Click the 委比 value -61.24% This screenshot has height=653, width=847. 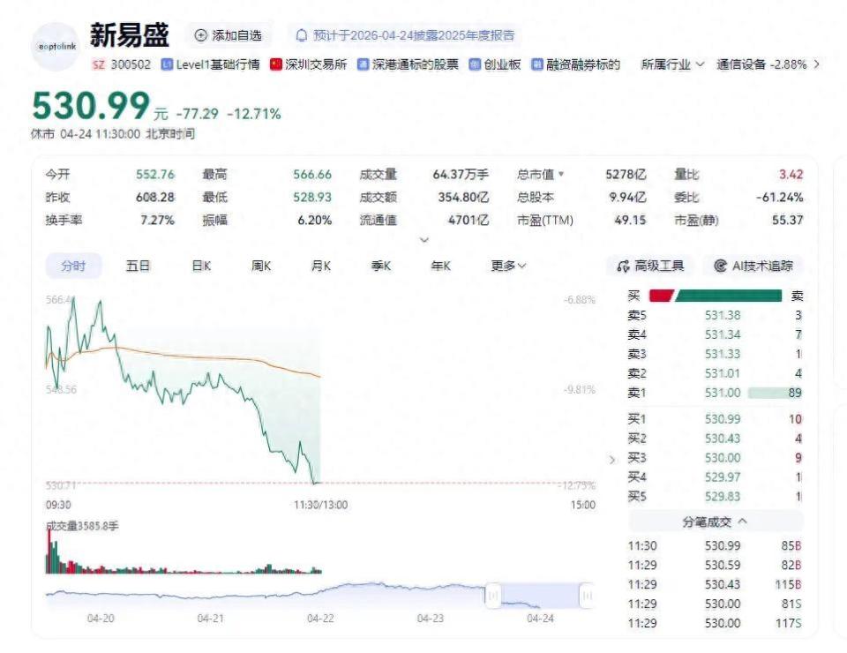pyautogui.click(x=779, y=197)
